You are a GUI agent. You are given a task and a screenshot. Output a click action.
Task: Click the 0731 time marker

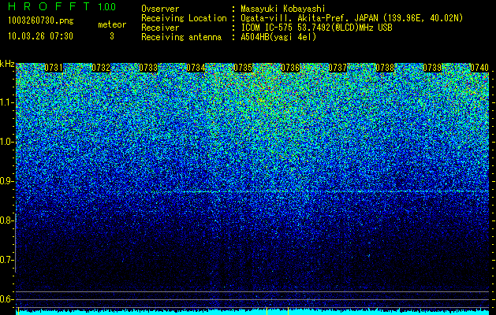pyautogui.click(x=54, y=68)
